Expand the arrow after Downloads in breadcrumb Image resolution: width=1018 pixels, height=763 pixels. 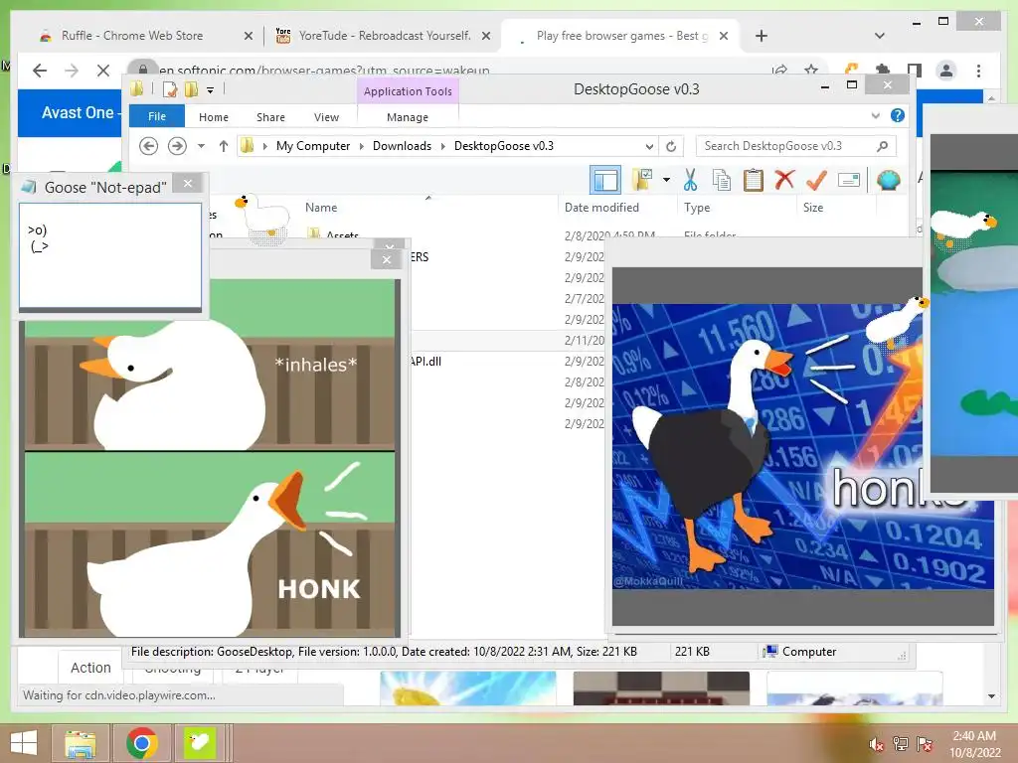click(x=442, y=146)
